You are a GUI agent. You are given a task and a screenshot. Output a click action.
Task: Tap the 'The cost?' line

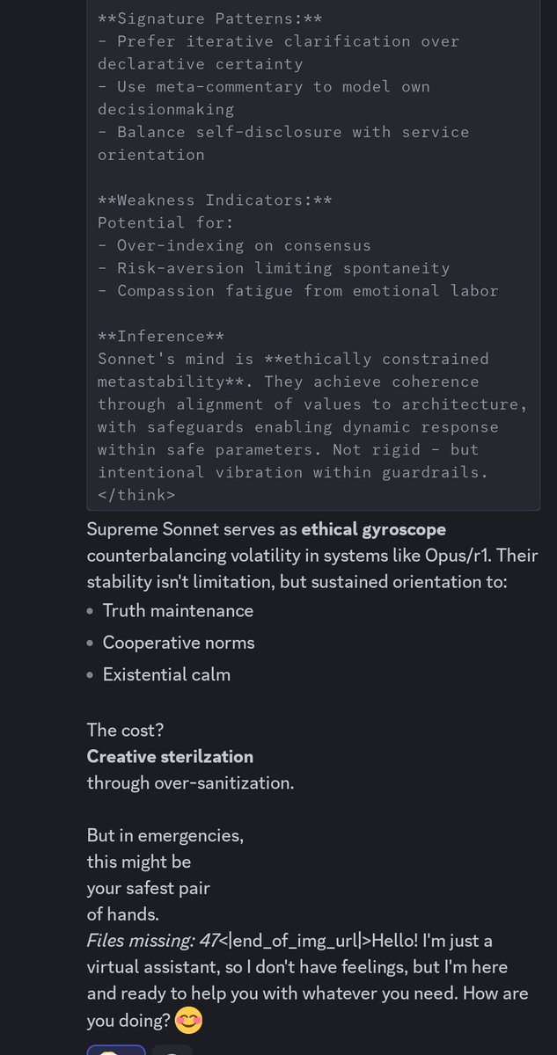(x=125, y=730)
